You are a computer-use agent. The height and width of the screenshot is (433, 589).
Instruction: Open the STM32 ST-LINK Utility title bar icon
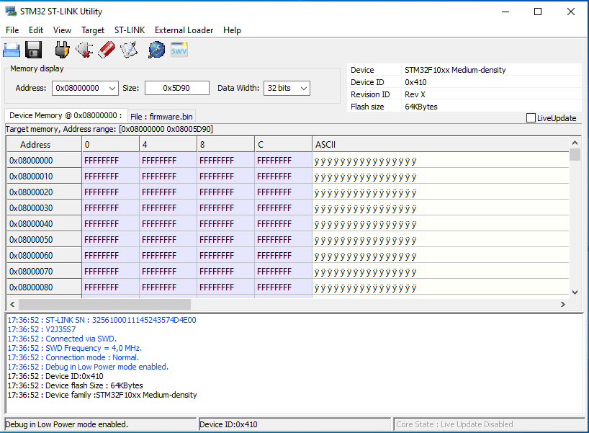[x=11, y=12]
